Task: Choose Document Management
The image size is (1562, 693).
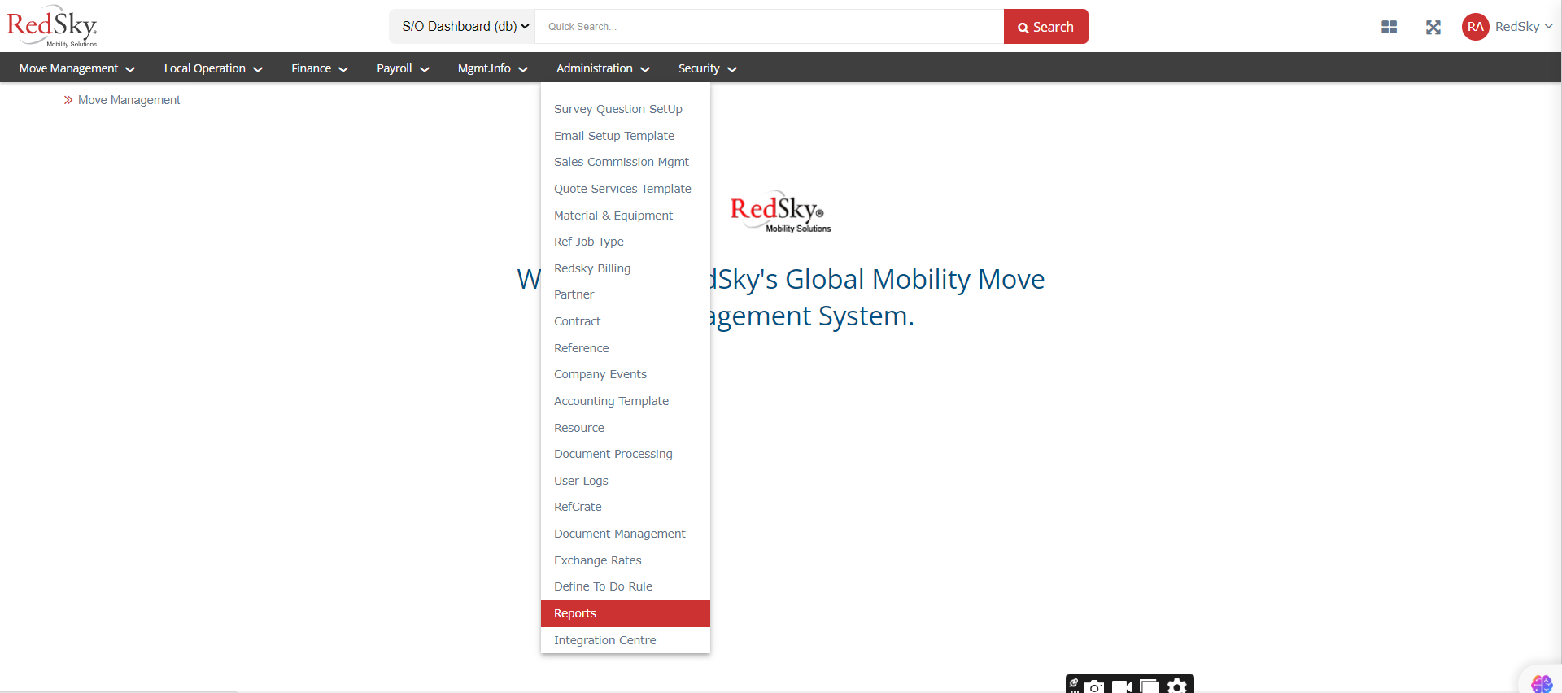Action: coord(625,534)
